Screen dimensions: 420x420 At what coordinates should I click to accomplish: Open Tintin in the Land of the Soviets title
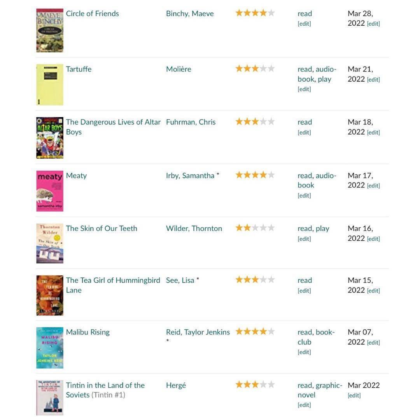click(x=105, y=385)
